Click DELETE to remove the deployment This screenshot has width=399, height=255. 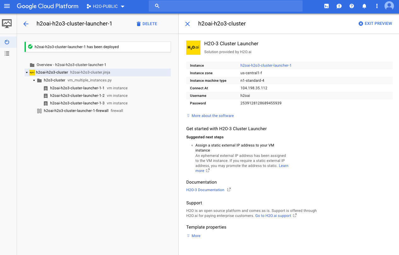(147, 24)
